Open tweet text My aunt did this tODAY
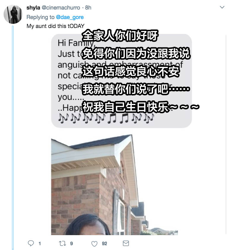 coord(55,26)
